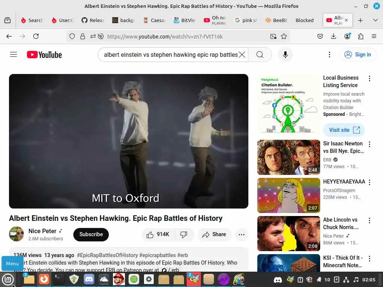Open options for Local Business Listing ad
The image size is (383, 287).
coord(369,78)
